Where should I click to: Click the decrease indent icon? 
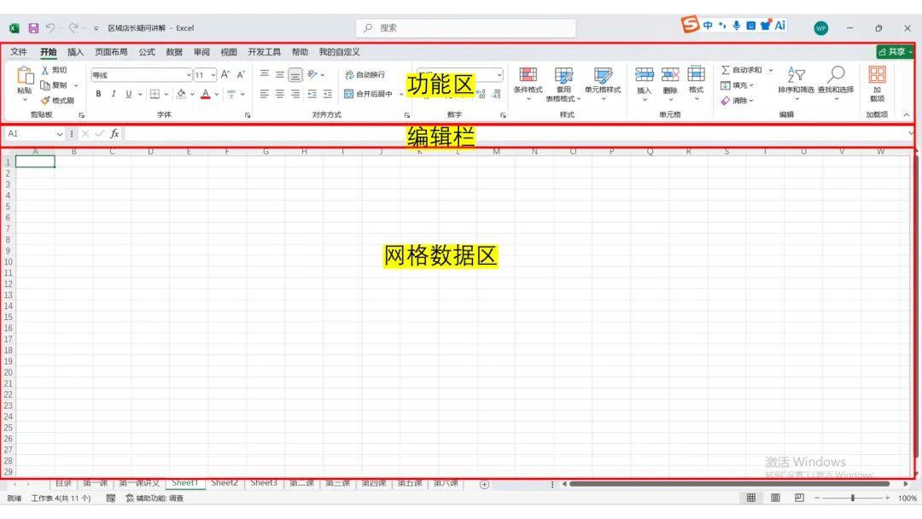coord(312,94)
